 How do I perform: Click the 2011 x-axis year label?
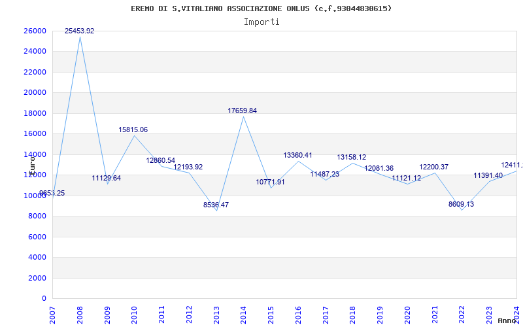161,315
